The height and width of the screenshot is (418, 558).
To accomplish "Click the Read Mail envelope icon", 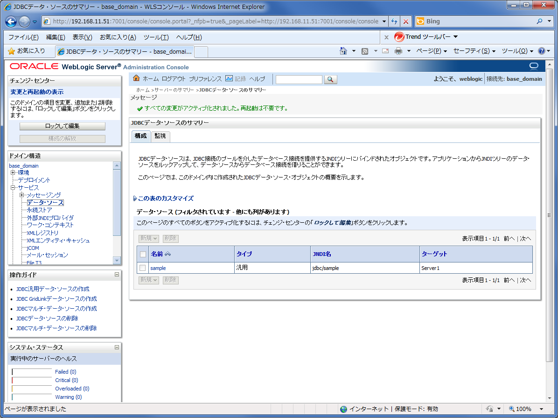I will 385,51.
